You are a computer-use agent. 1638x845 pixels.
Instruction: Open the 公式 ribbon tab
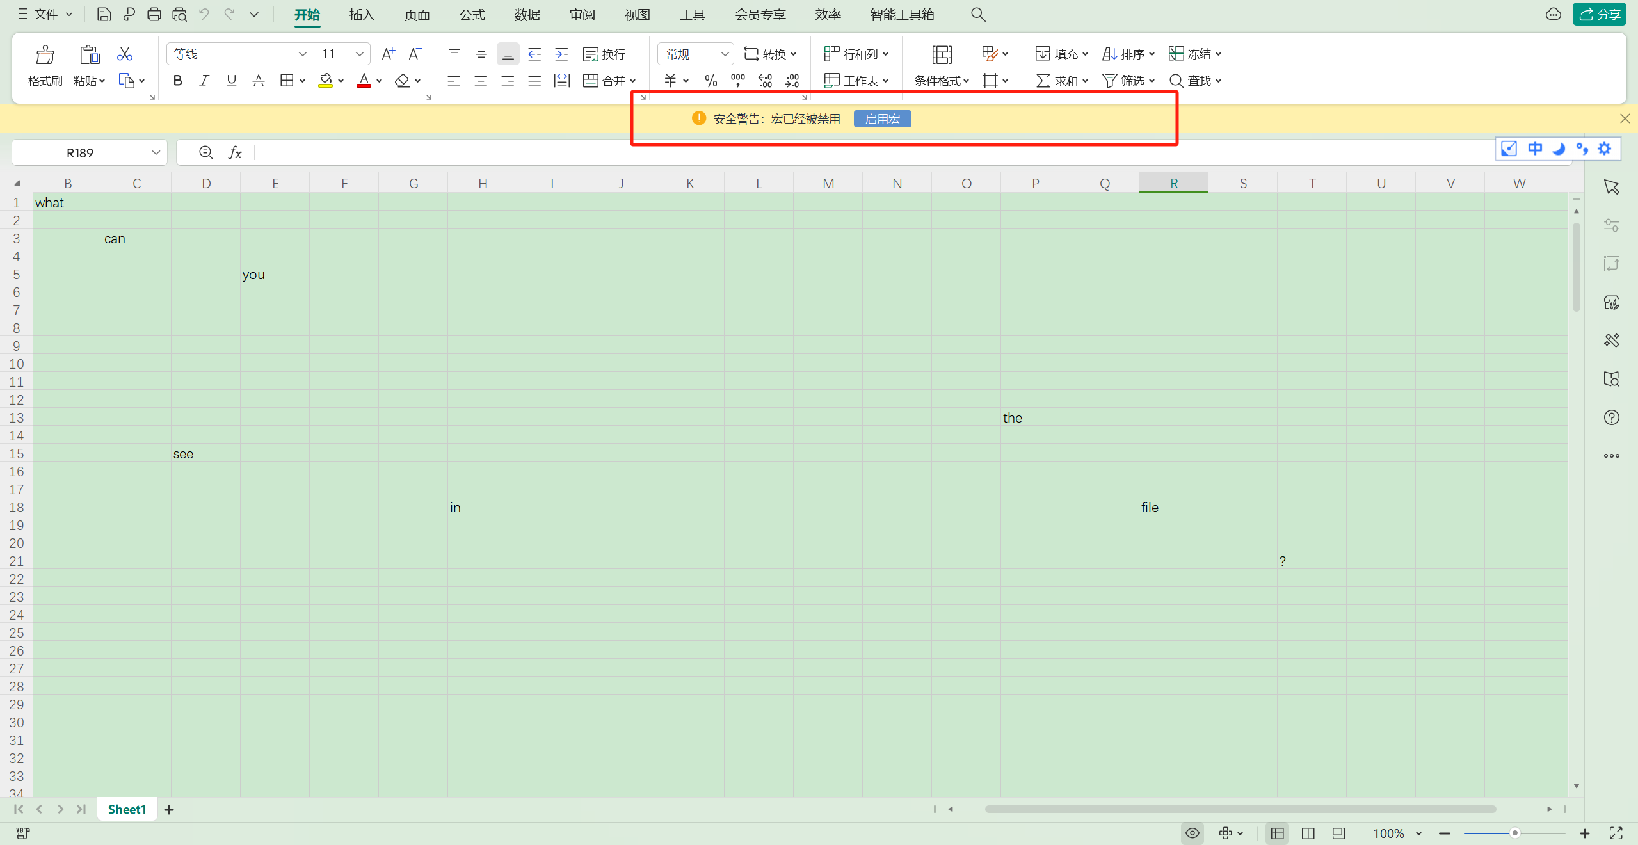point(472,14)
